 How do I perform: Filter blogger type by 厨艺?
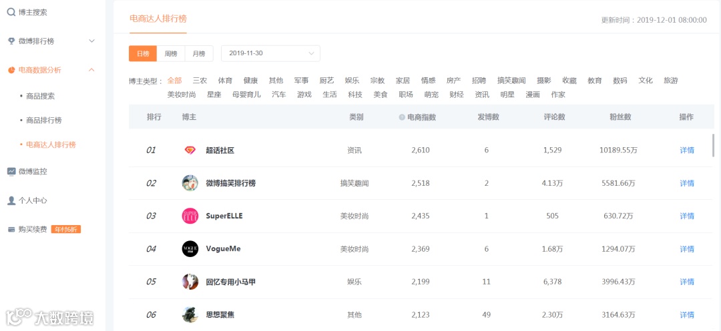click(327, 81)
